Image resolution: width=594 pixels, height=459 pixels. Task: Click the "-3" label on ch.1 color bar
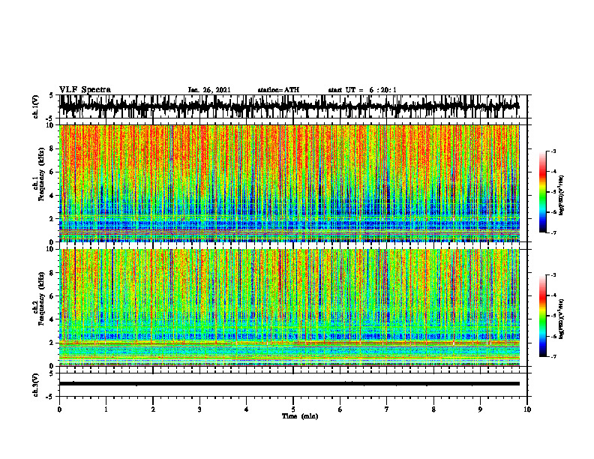(x=553, y=151)
